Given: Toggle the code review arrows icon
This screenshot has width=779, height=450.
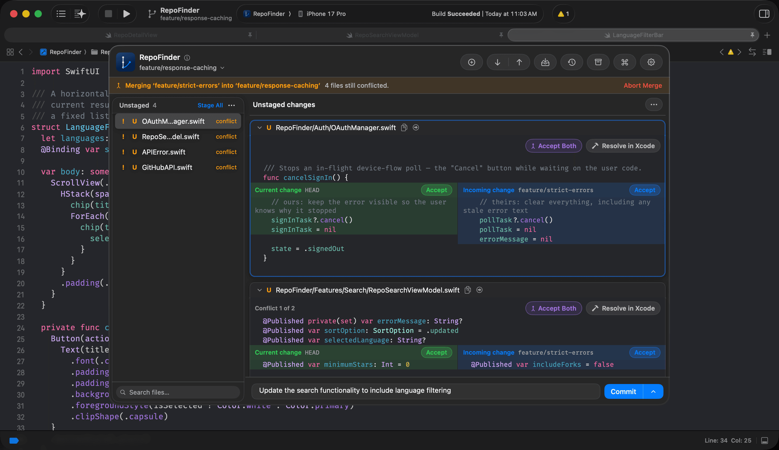Looking at the screenshot, I should click(752, 52).
